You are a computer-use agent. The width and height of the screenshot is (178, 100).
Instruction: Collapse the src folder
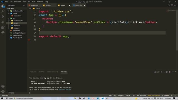point(9,18)
